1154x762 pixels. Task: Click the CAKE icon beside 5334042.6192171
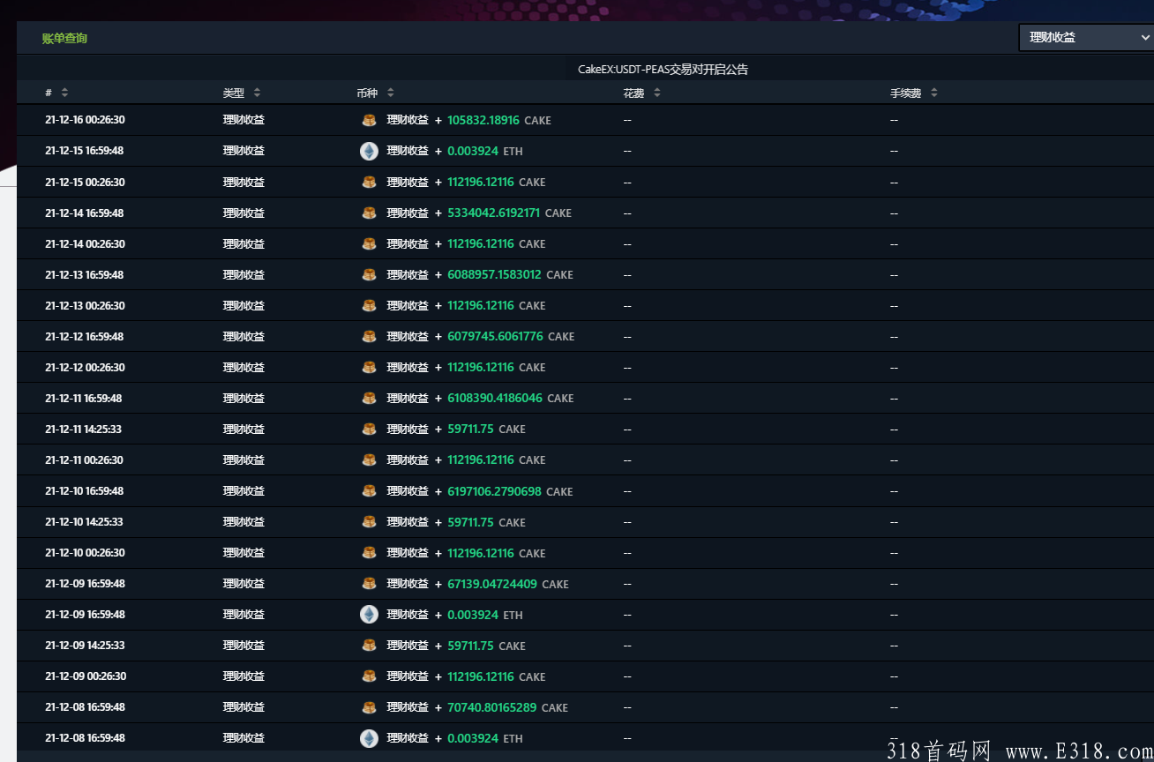pyautogui.click(x=369, y=213)
